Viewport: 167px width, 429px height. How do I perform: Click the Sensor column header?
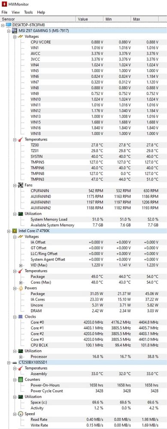point(38,19)
